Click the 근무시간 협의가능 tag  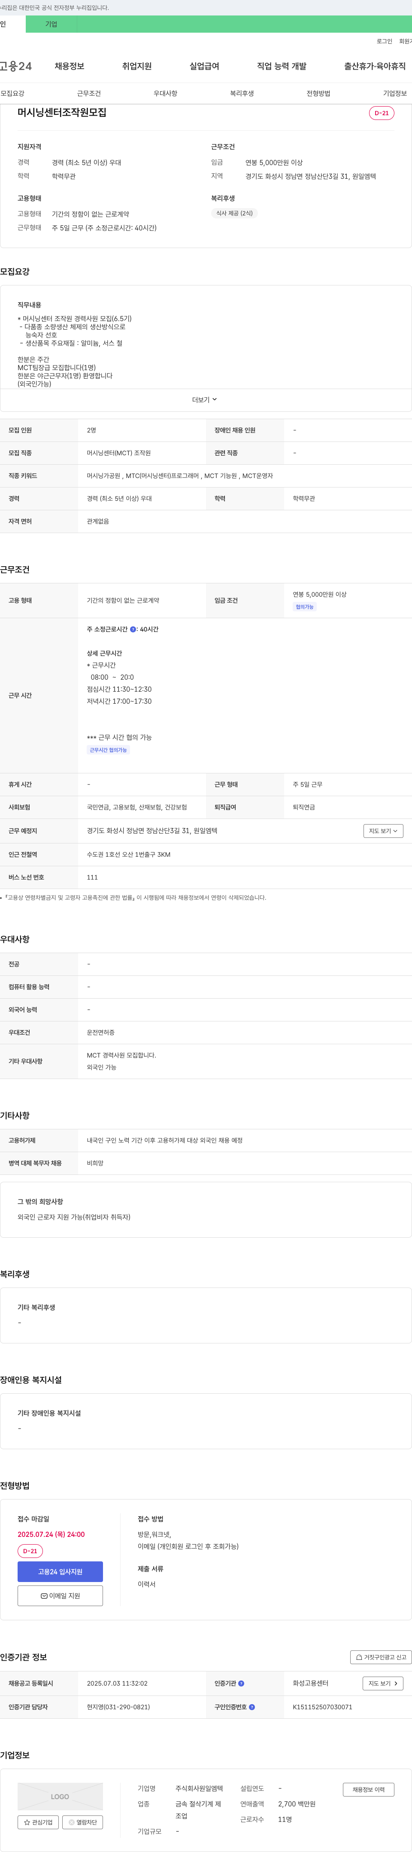click(109, 750)
